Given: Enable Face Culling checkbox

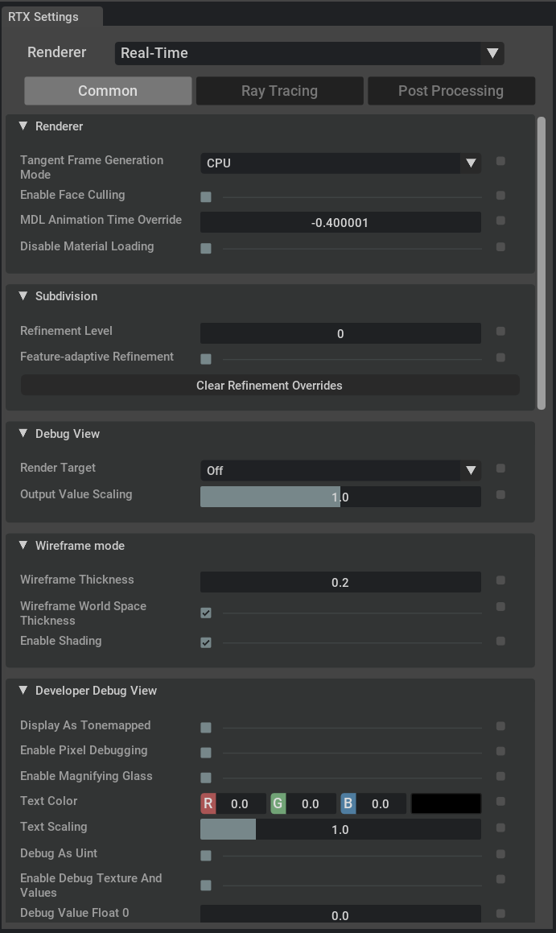Looking at the screenshot, I should (206, 196).
